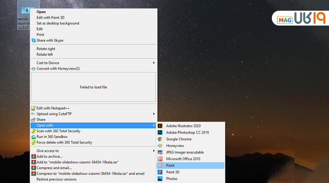Open with Adobe Photoshop CC 2019
This screenshot has width=329, height=183.
coord(191,133)
